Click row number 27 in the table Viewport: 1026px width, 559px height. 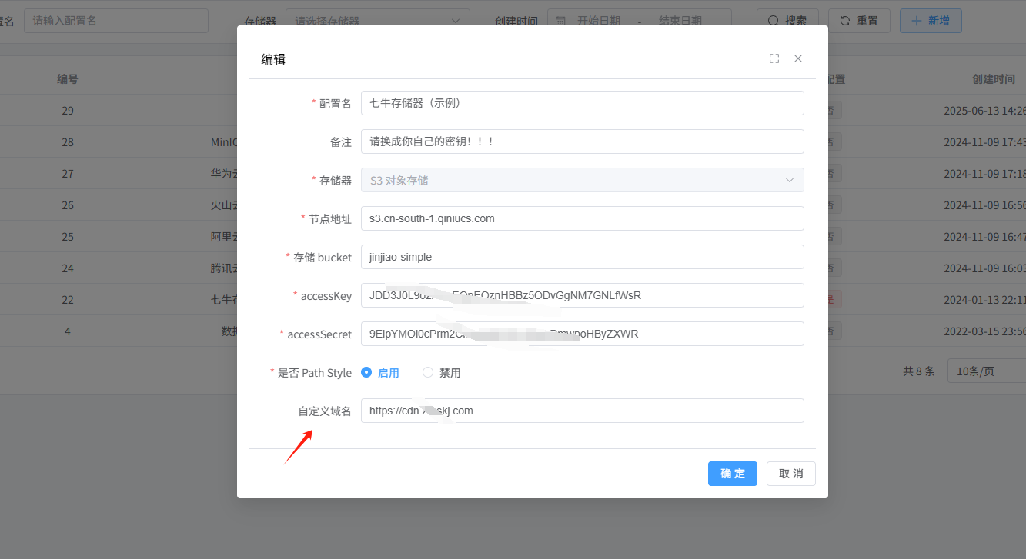68,174
